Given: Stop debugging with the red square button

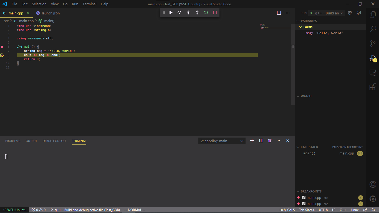Looking at the screenshot, I should pos(215,12).
